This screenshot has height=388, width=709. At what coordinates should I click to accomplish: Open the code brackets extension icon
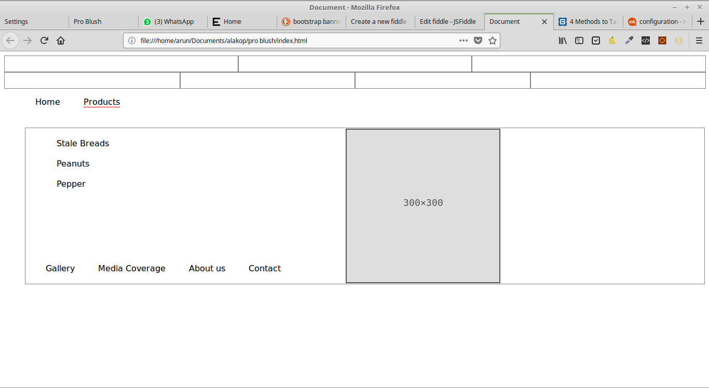[646, 40]
